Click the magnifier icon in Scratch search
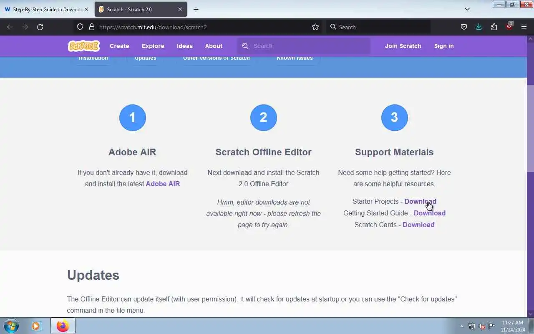The width and height of the screenshot is (534, 334). [245, 46]
